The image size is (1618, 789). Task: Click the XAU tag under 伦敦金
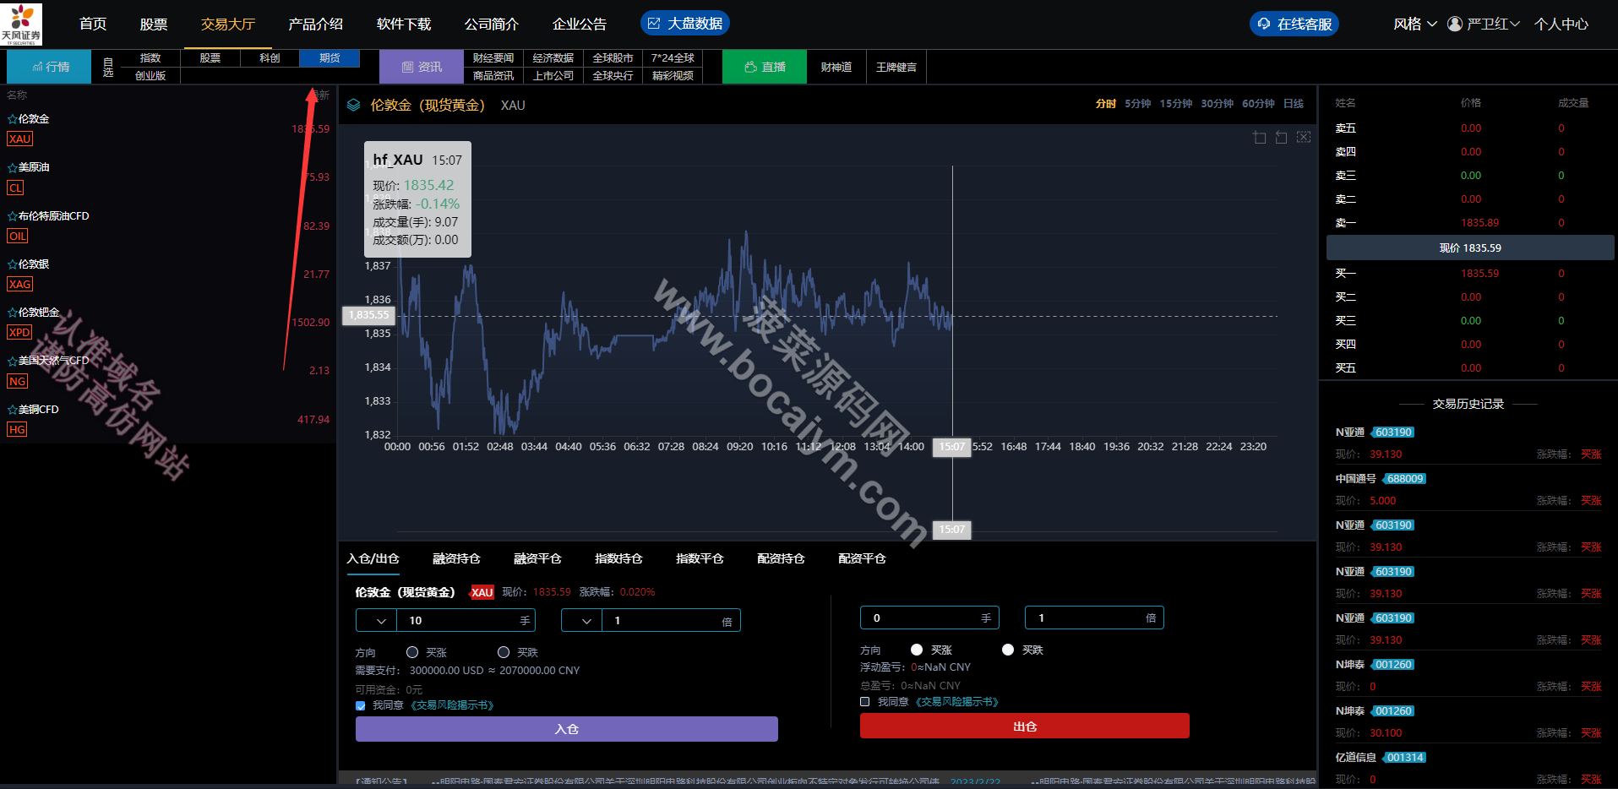(20, 139)
